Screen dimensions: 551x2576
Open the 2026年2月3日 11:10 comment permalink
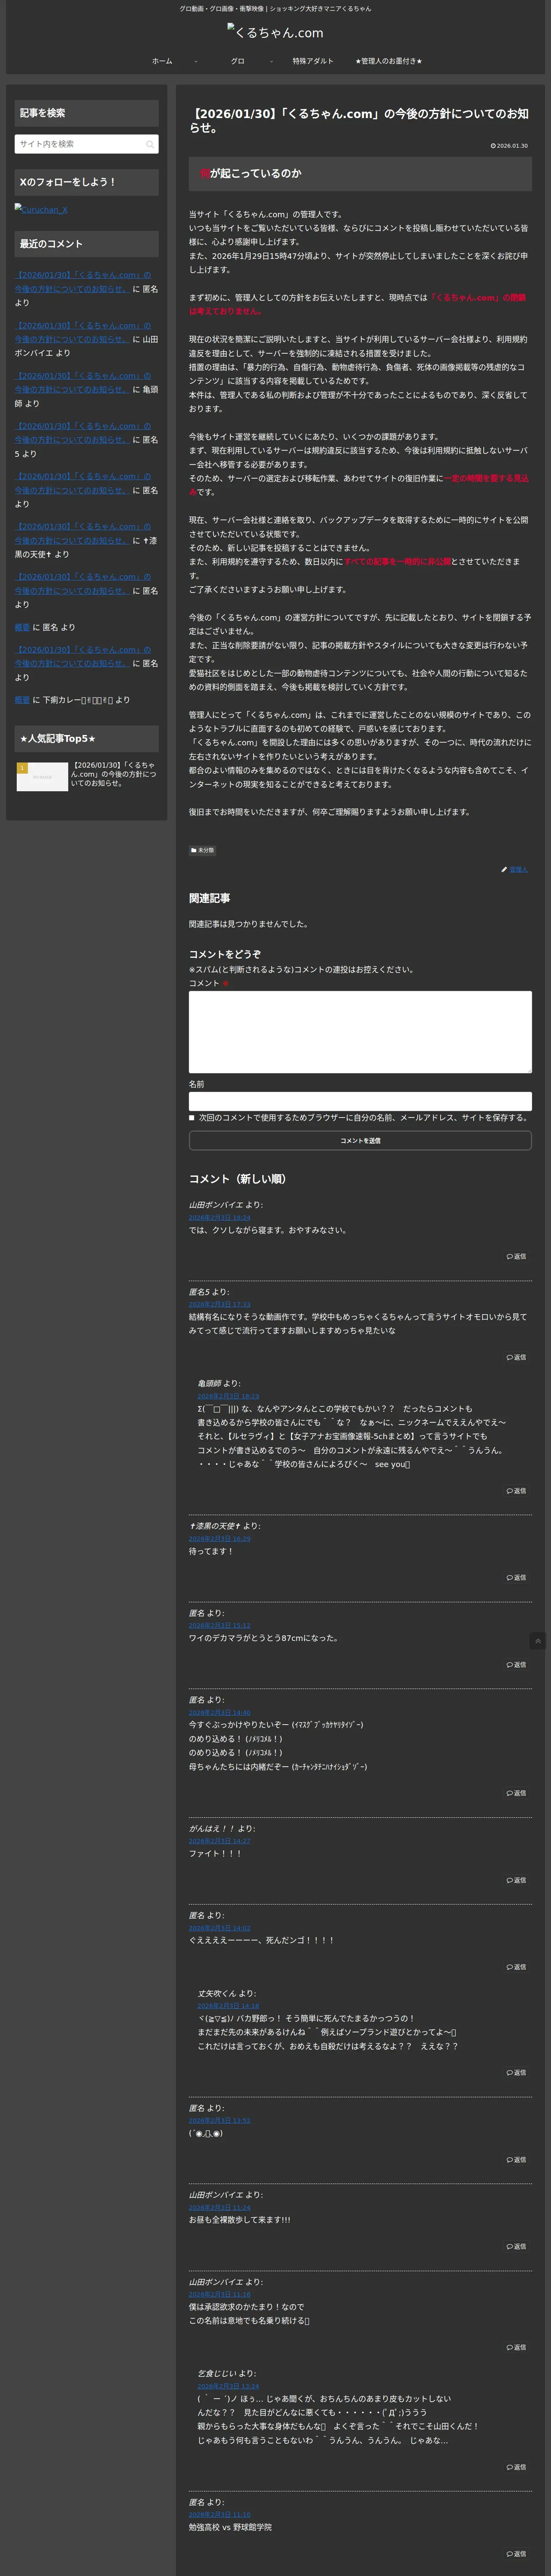click(x=220, y=2515)
